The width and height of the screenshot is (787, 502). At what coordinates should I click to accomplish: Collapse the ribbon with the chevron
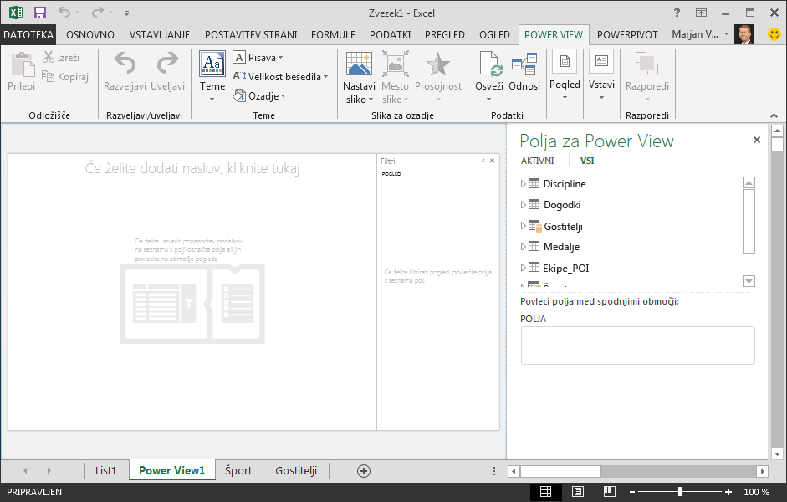774,115
